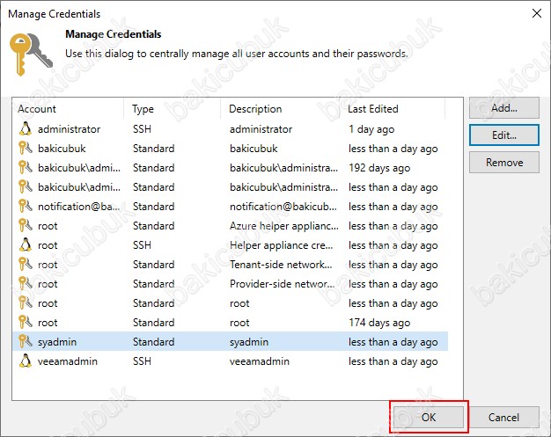The height and width of the screenshot is (437, 551).
Task: Select the key icon for notification@ba... account
Action: (26, 206)
